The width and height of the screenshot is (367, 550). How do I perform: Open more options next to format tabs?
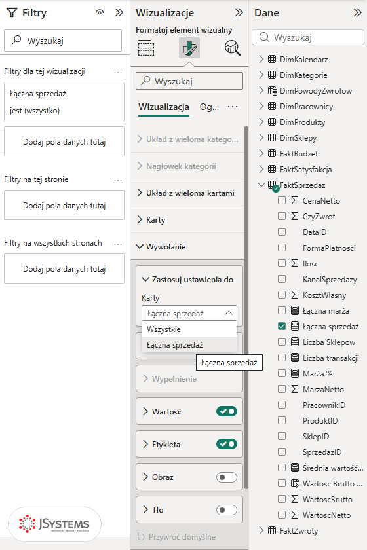(233, 107)
